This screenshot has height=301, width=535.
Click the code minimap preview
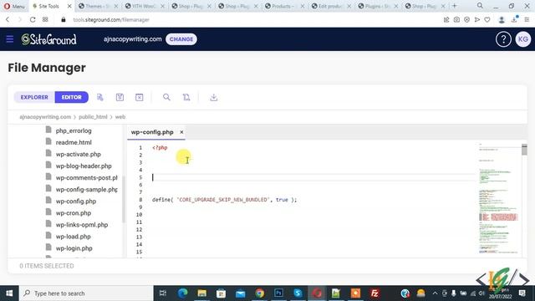[x=499, y=199]
